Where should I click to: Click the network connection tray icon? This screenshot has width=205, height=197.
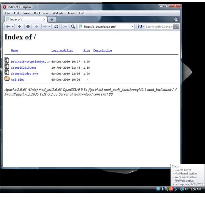(182, 189)
